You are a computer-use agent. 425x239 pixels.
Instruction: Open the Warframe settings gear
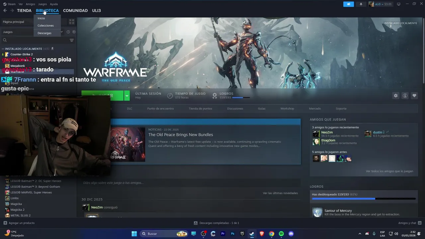(395, 96)
